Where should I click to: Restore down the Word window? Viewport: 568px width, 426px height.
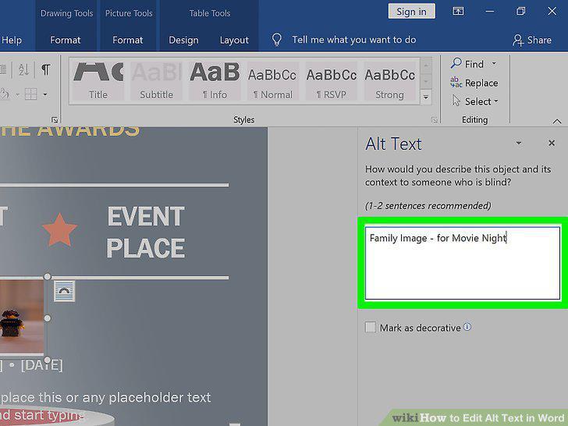520,11
